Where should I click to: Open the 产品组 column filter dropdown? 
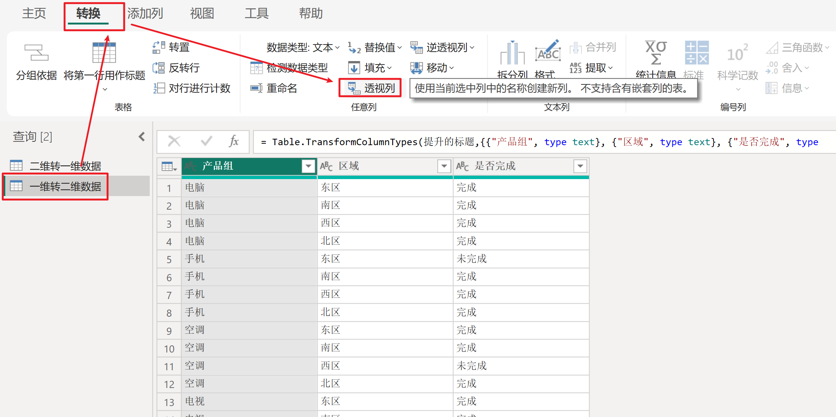pos(308,166)
